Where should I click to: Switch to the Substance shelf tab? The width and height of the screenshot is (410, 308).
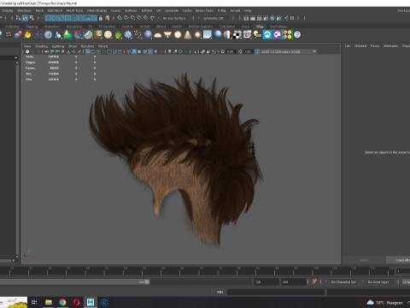pyautogui.click(x=227, y=27)
